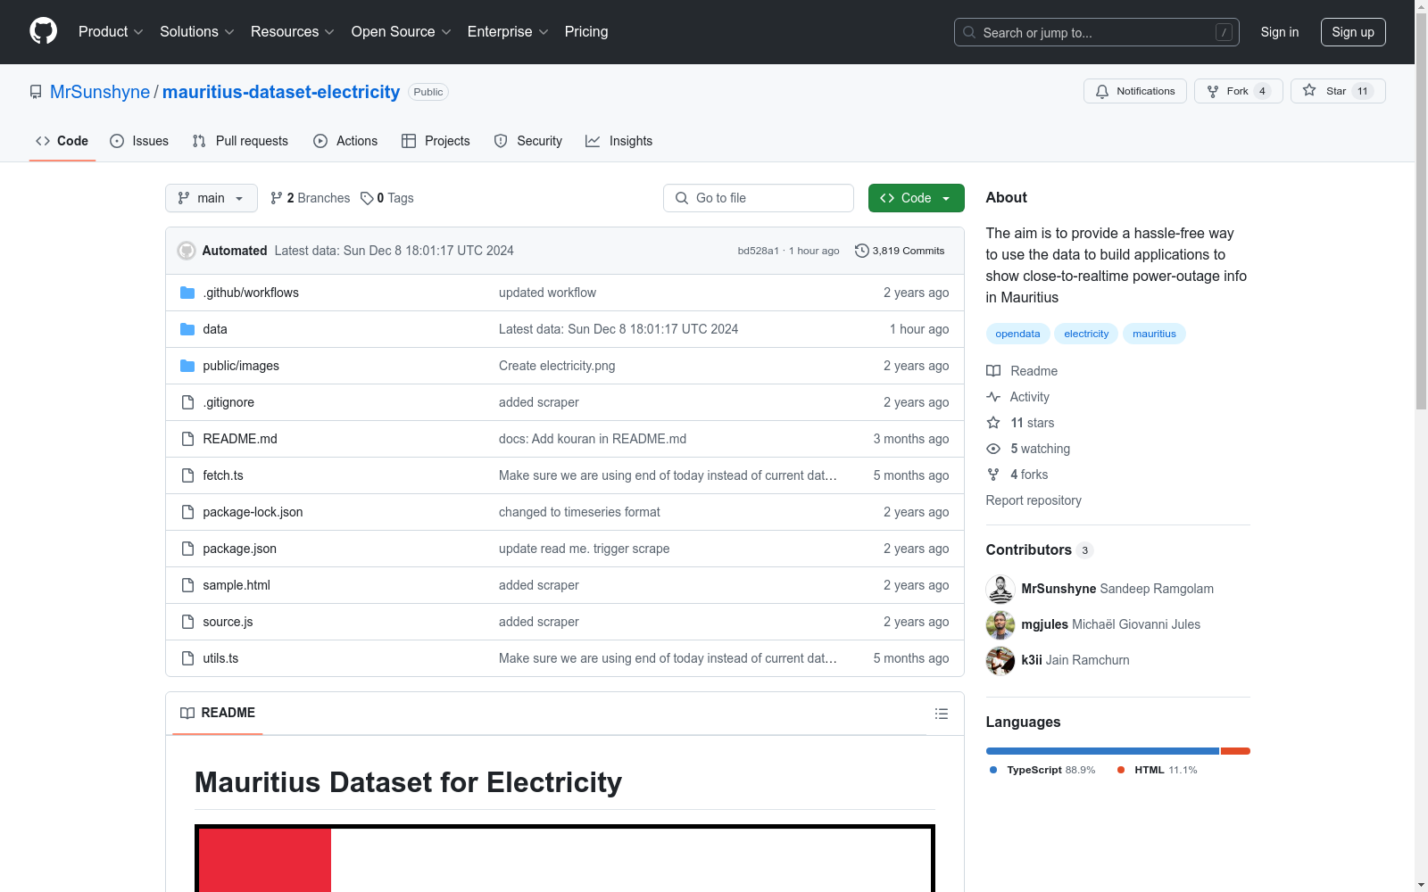Image resolution: width=1428 pixels, height=892 pixels.
Task: Click the sample.html file icon
Action: (x=187, y=585)
